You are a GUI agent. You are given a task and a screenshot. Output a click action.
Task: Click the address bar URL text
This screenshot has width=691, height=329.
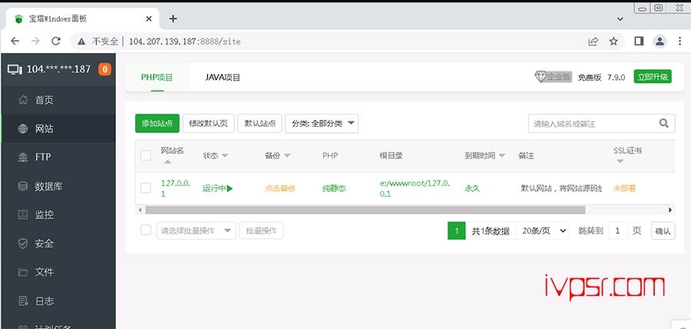tap(185, 42)
